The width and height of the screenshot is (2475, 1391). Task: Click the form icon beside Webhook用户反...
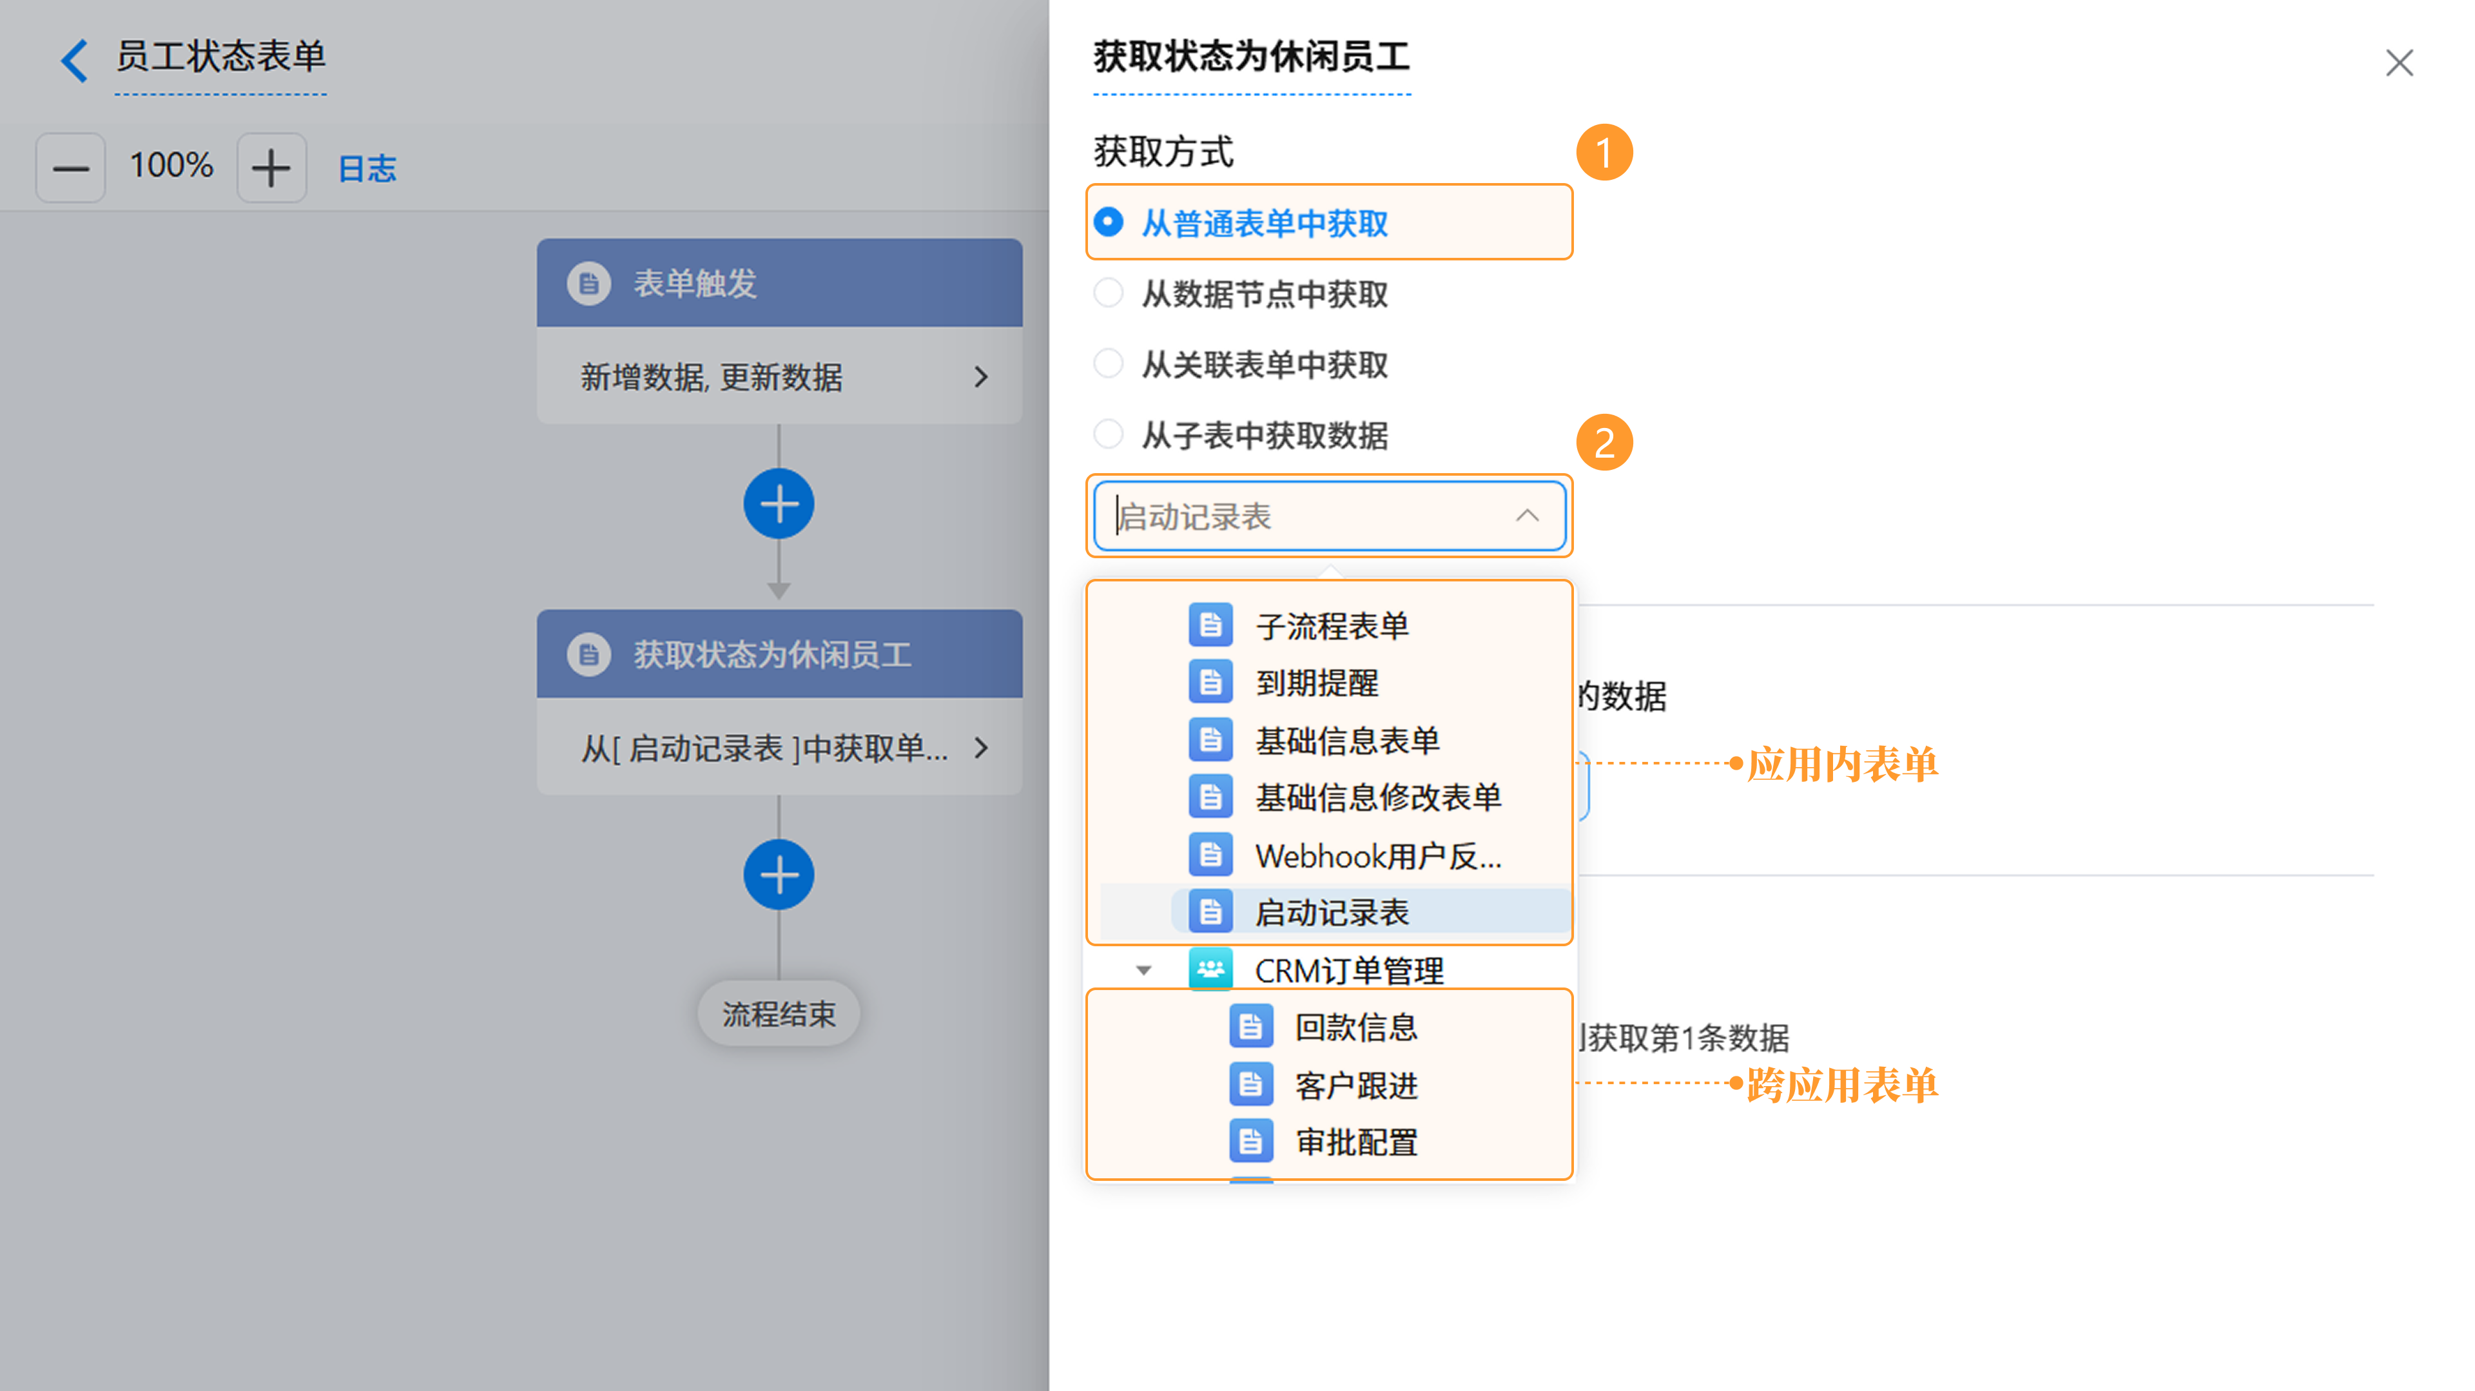click(x=1210, y=854)
